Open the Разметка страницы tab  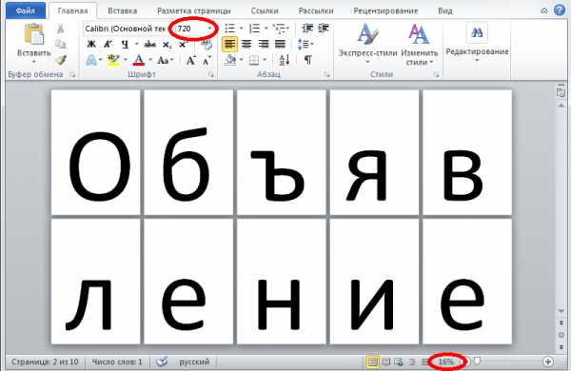tap(194, 10)
